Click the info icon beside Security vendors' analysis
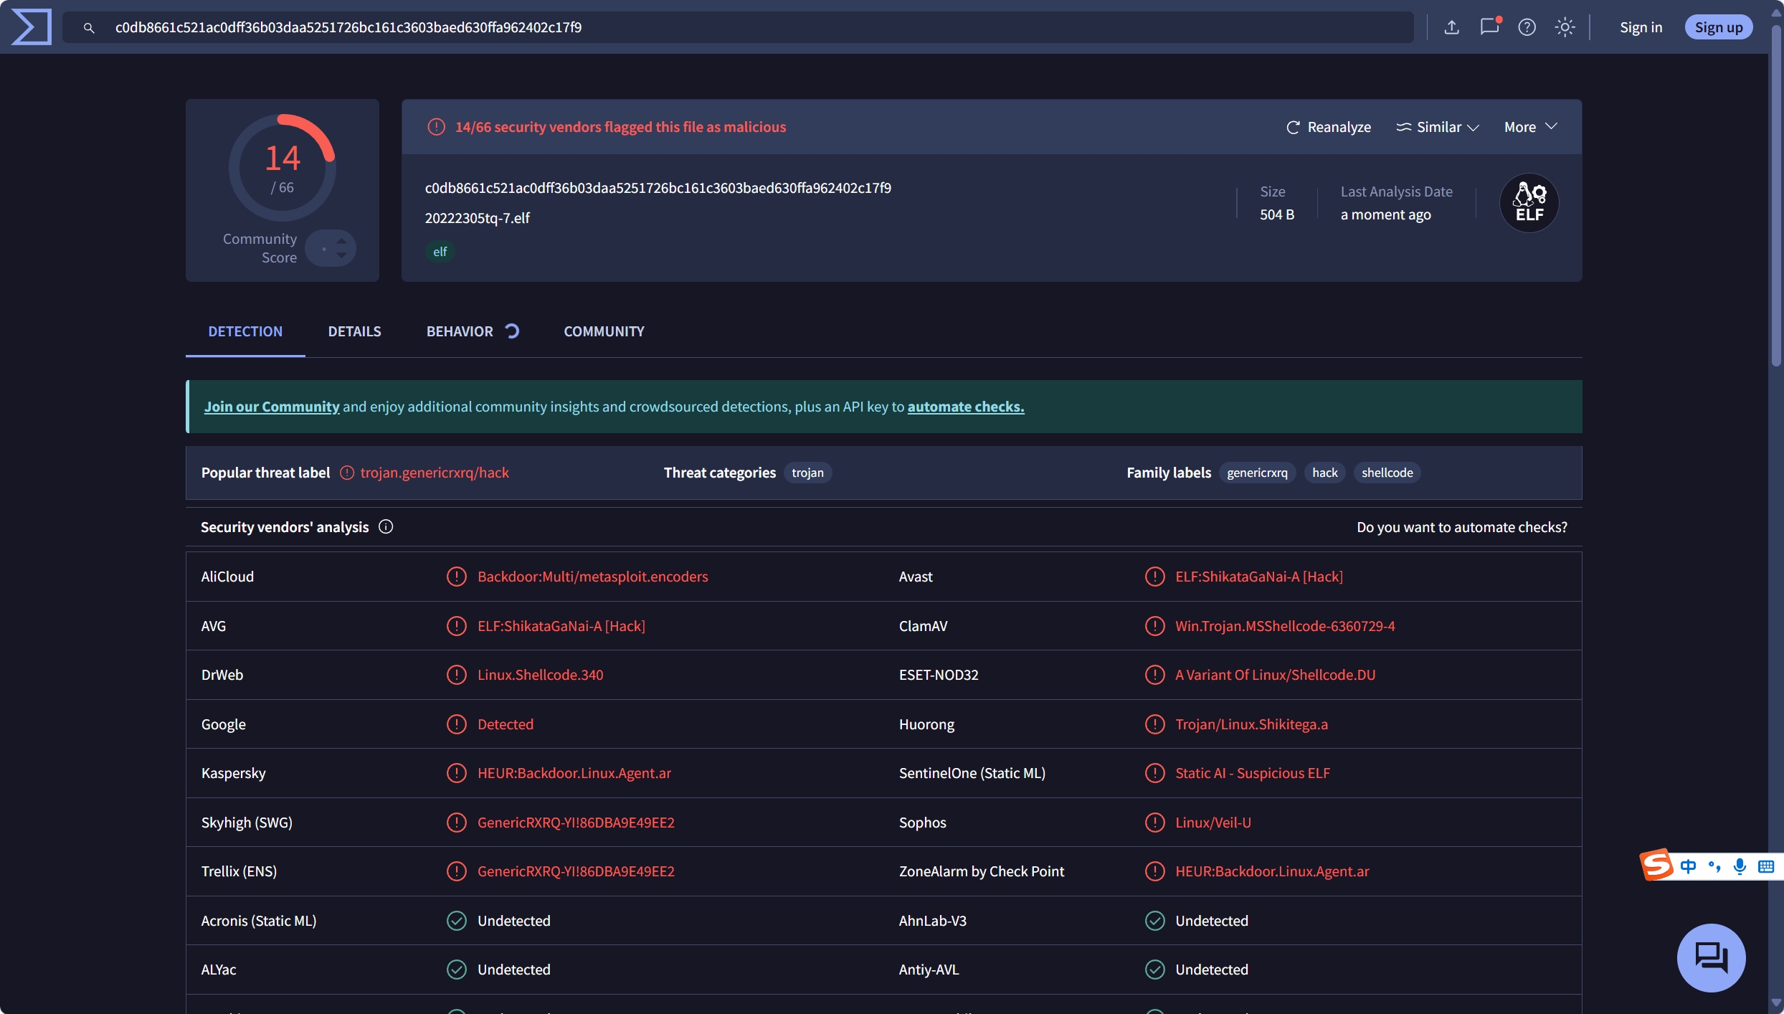The image size is (1784, 1014). coord(386,527)
